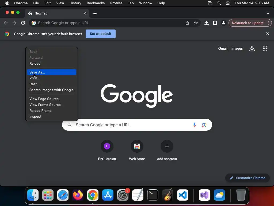This screenshot has height=206, width=274.
Task: Click the browser forward arrow
Action: tap(14, 23)
